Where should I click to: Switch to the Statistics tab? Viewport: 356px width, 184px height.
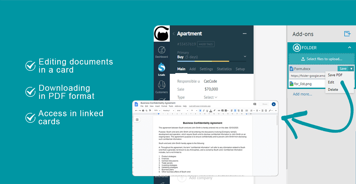224,69
